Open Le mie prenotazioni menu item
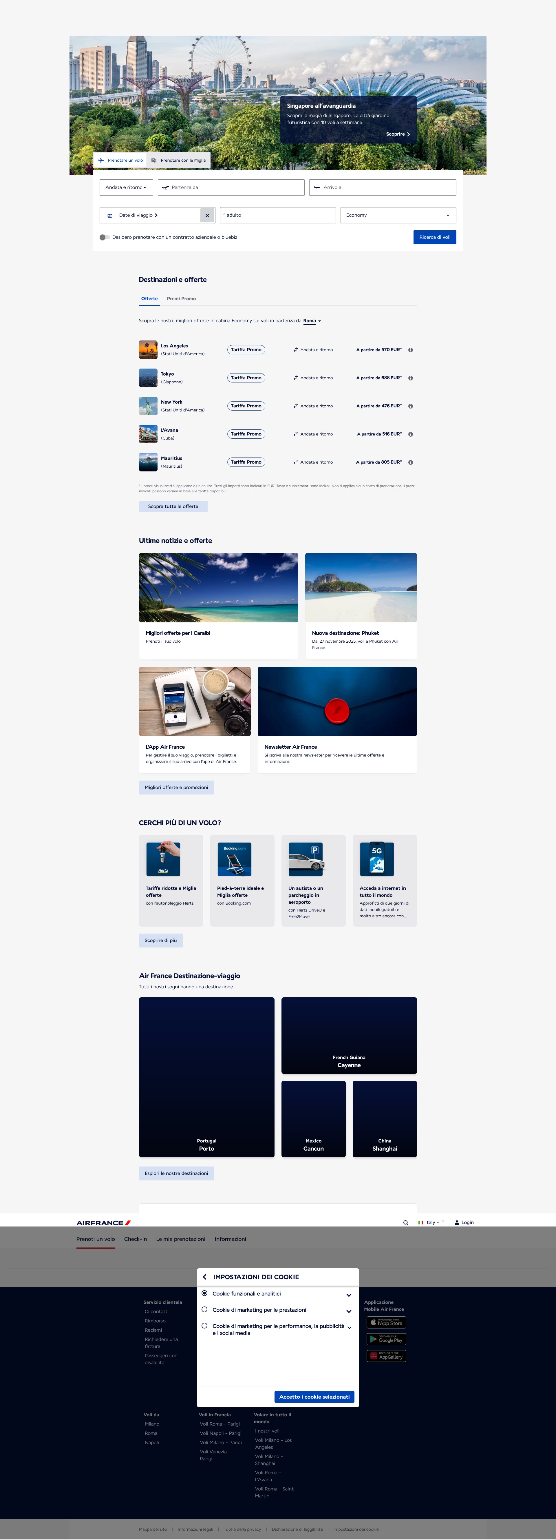 tap(181, 1239)
